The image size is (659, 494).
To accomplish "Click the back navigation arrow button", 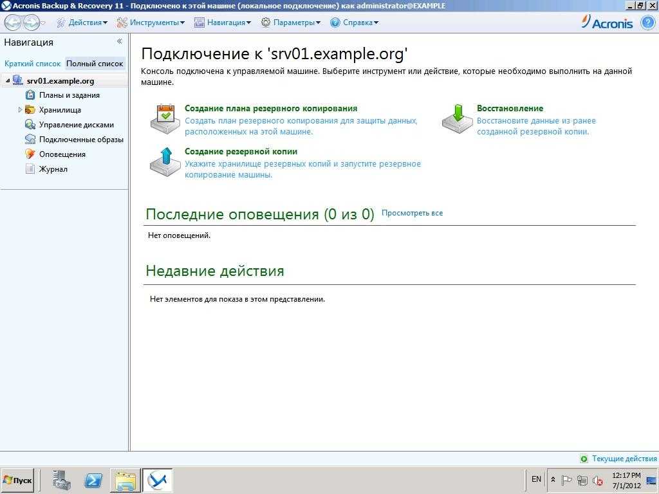I will coord(13,23).
